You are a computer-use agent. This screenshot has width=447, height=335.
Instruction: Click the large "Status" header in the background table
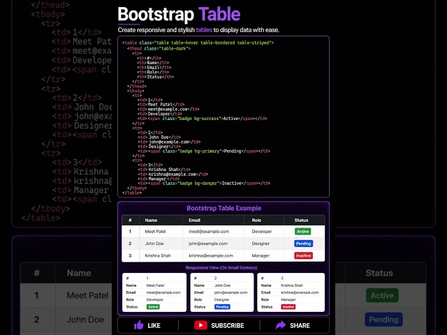[x=379, y=273]
